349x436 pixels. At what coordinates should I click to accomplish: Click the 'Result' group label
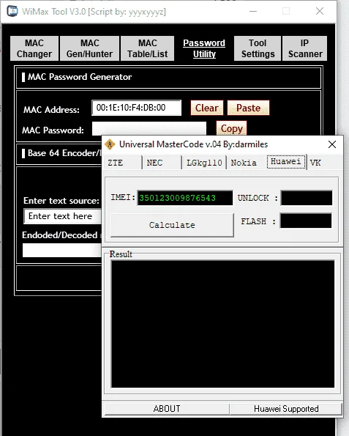pyautogui.click(x=121, y=254)
